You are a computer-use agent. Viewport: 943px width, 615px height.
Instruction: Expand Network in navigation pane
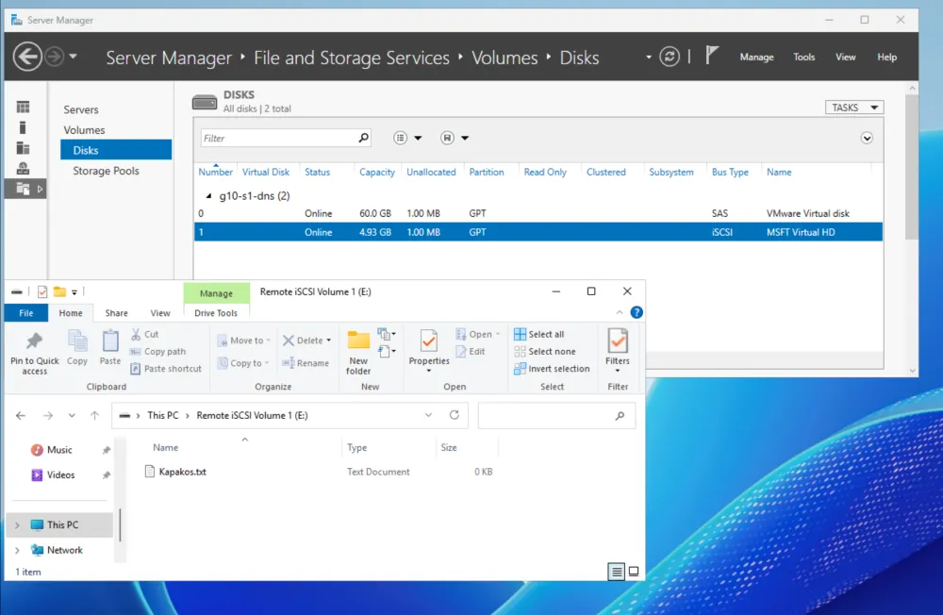(x=17, y=550)
